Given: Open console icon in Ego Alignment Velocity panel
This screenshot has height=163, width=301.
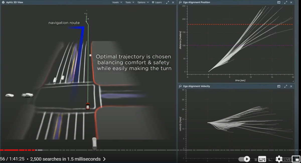Looking at the screenshot, I should tap(279, 86).
